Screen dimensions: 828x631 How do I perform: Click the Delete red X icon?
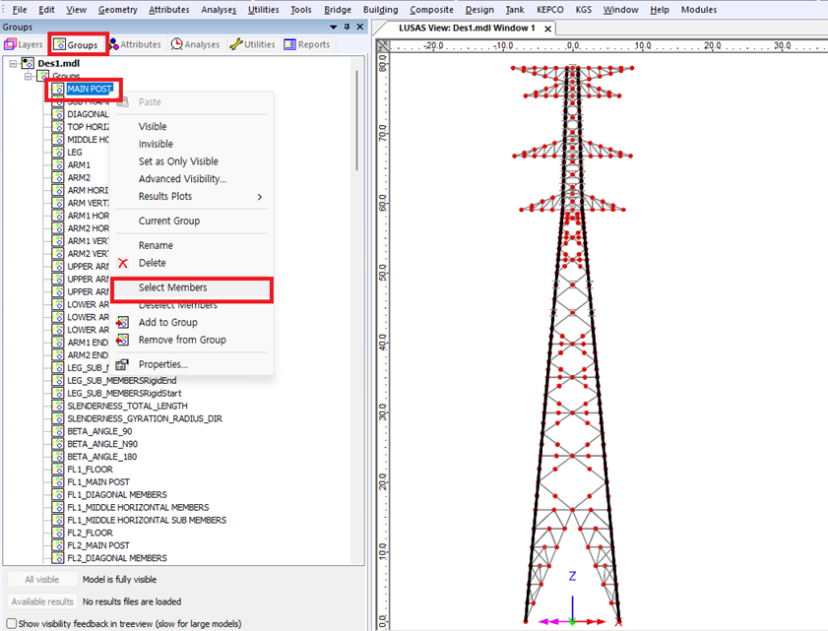(x=122, y=263)
